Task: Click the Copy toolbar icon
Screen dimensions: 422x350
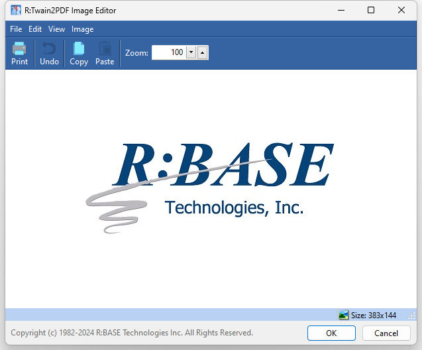Action: click(79, 53)
